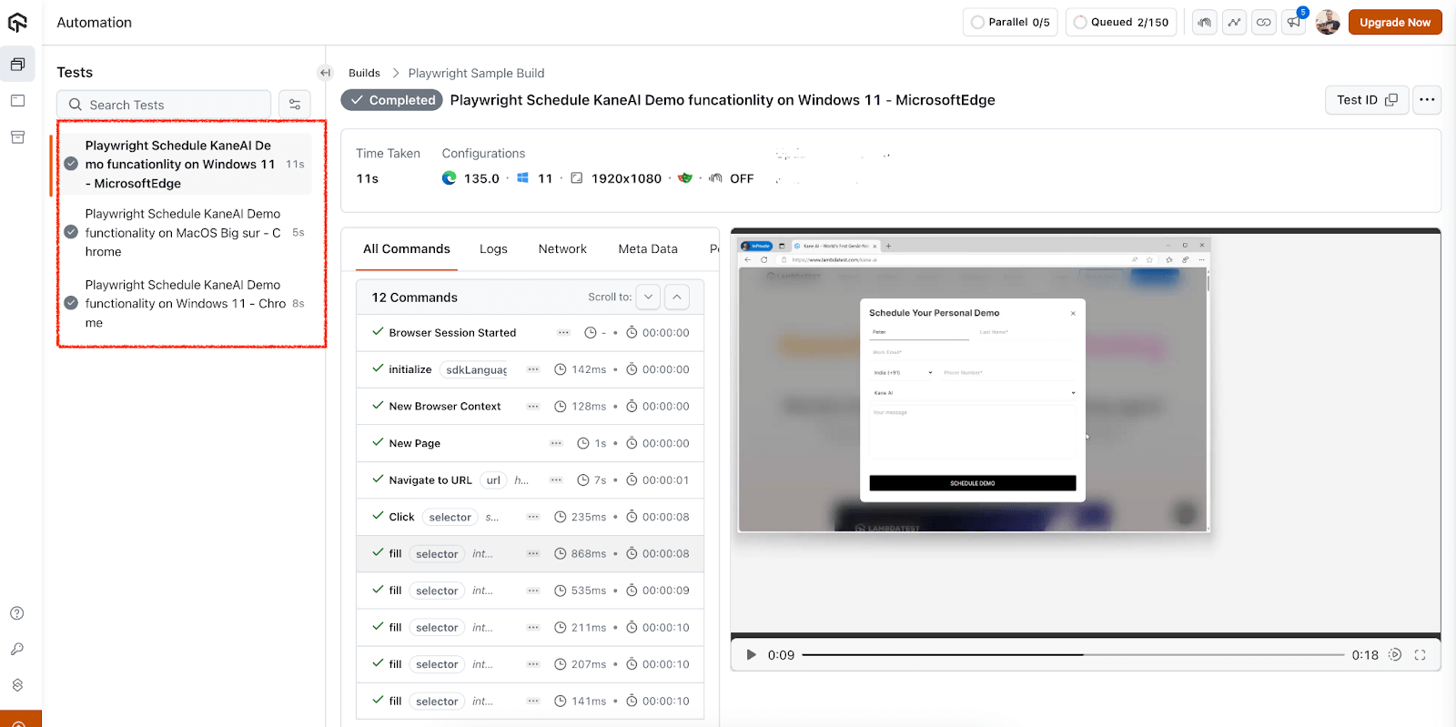The height and width of the screenshot is (727, 1456).
Task: Select the Windows 11 Chrome test
Action: [186, 304]
